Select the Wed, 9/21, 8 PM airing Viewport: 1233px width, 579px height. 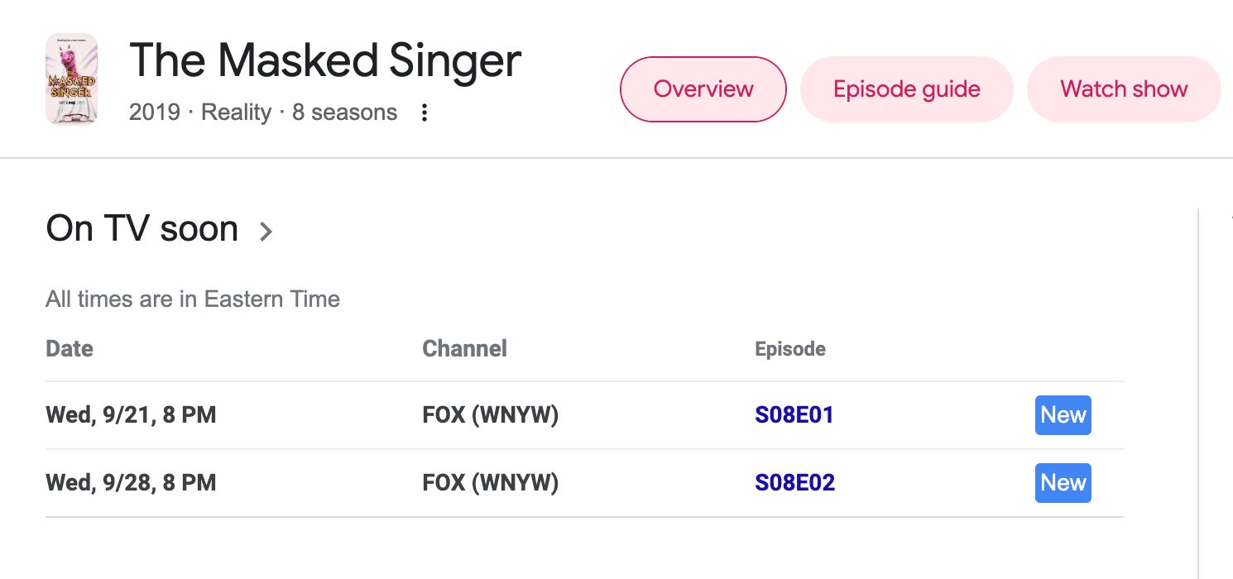click(x=131, y=415)
